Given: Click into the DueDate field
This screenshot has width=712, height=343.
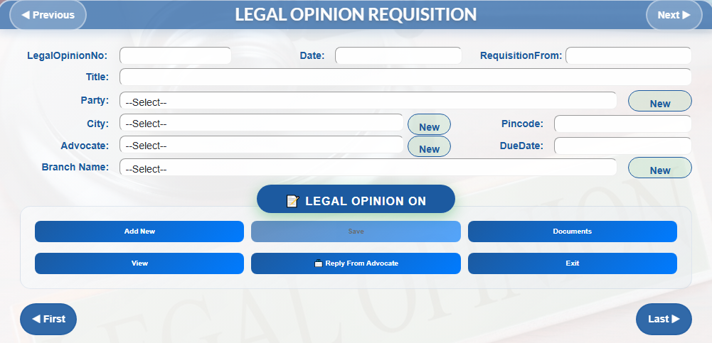Looking at the screenshot, I should tap(622, 146).
